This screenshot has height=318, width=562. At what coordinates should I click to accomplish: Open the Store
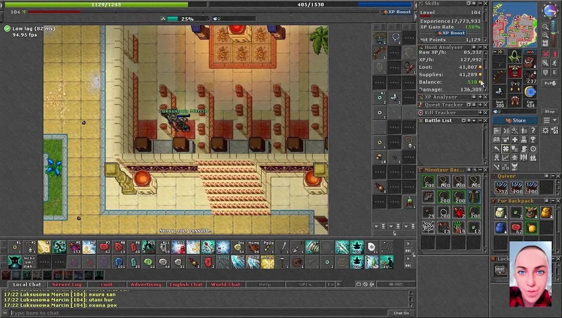pyautogui.click(x=516, y=120)
